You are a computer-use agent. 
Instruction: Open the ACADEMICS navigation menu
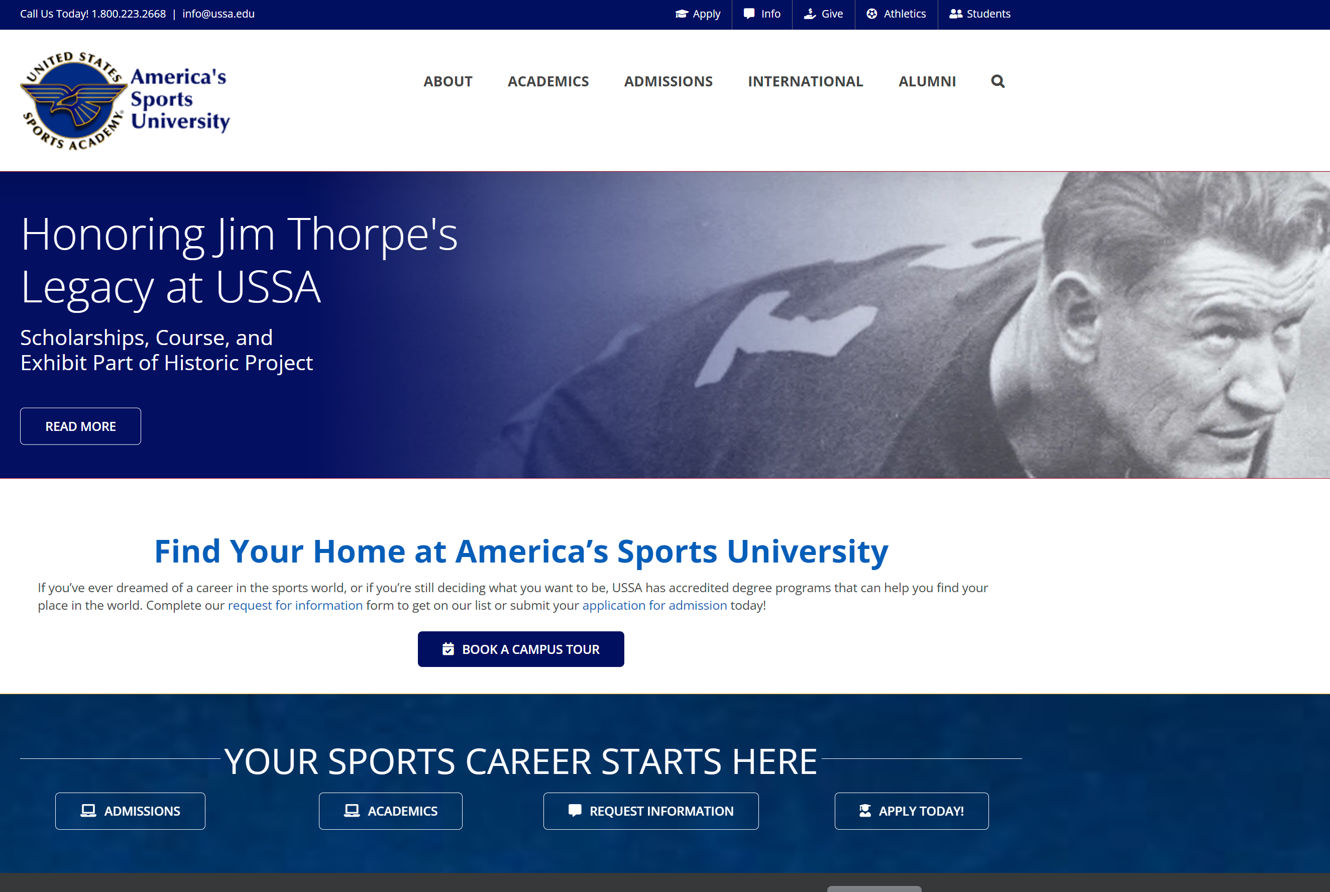click(x=548, y=81)
